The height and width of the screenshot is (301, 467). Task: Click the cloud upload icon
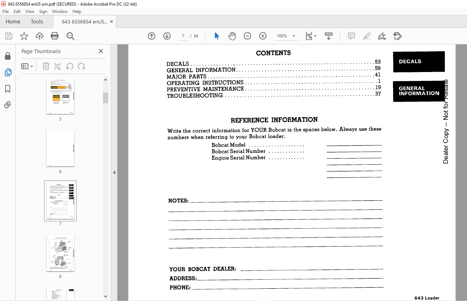[x=40, y=36]
